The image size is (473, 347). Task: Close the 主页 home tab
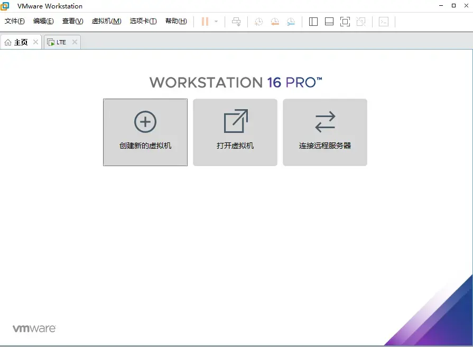pyautogui.click(x=35, y=42)
